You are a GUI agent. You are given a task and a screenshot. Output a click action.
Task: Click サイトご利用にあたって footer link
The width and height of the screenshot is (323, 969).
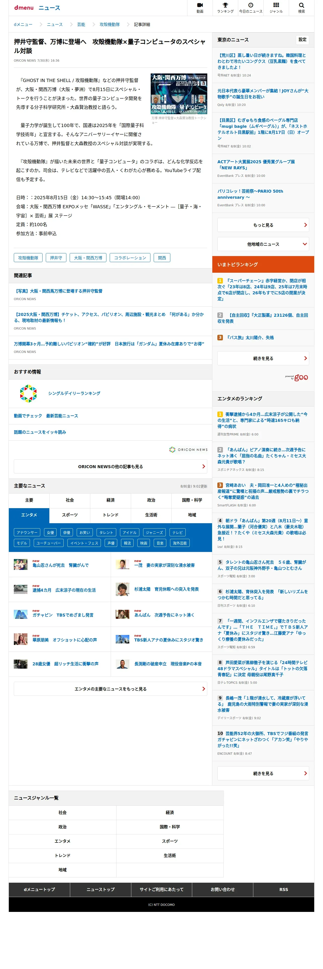(161, 890)
